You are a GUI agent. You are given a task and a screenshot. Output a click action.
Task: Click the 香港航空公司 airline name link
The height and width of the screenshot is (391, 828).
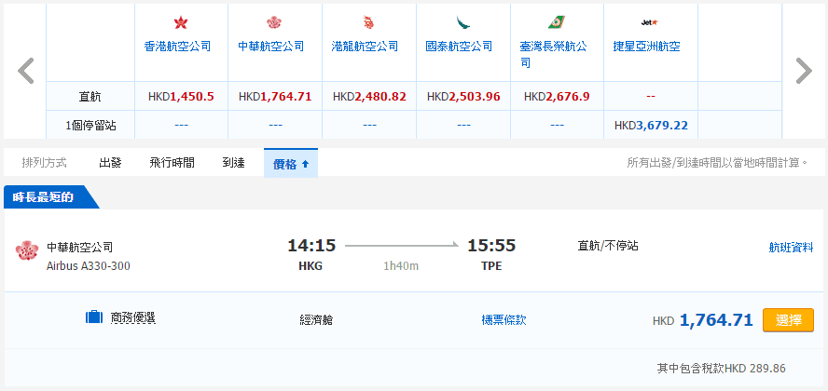coord(177,46)
